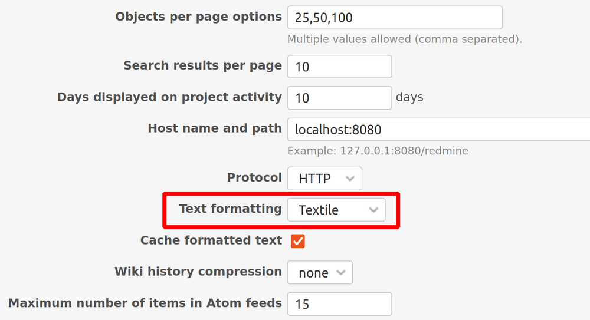Click the "Host name and path" label
This screenshot has width=590, height=320.
click(x=215, y=128)
